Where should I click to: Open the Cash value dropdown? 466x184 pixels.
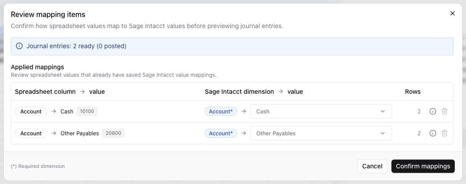[321, 111]
